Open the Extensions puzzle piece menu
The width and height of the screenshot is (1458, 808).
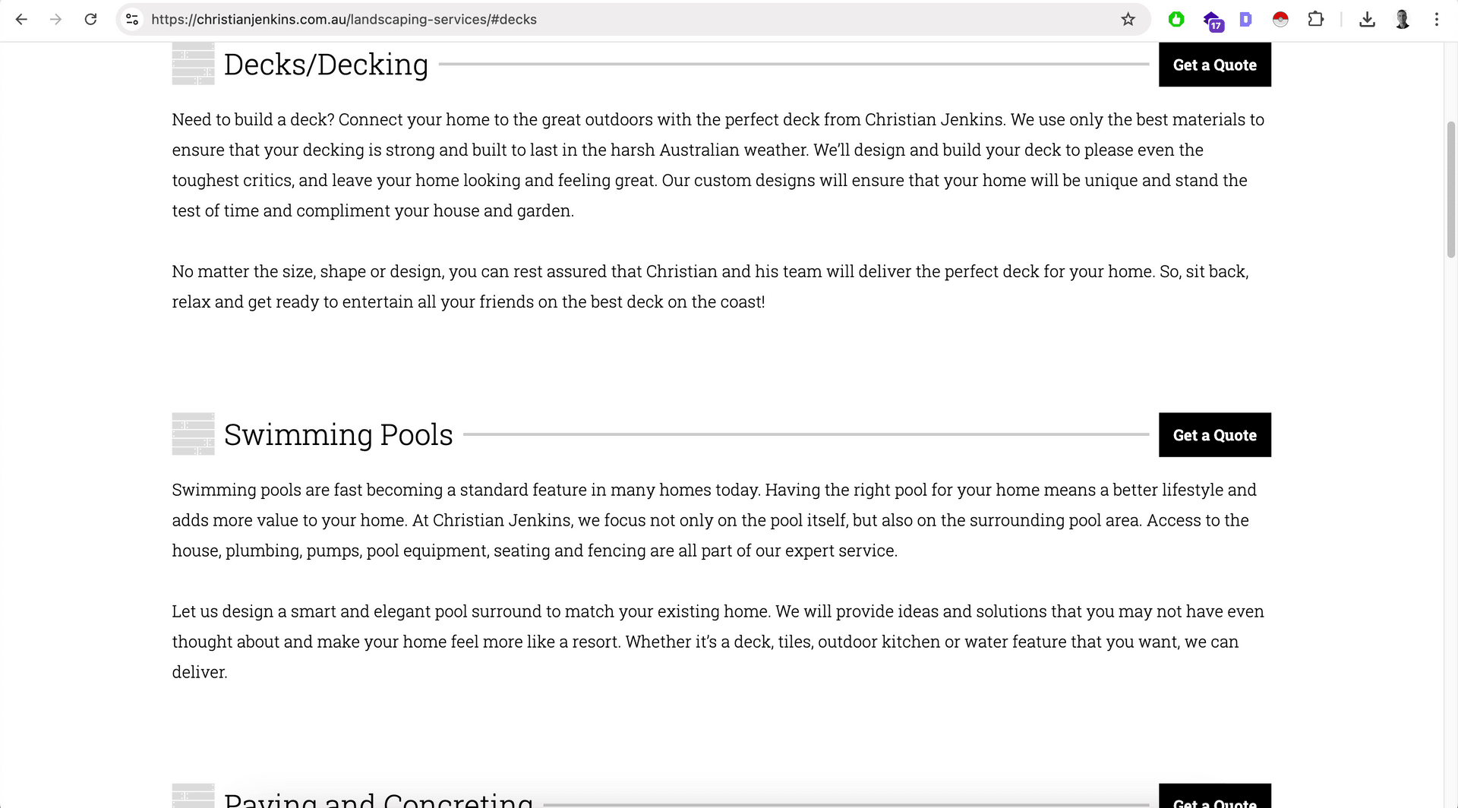tap(1316, 20)
